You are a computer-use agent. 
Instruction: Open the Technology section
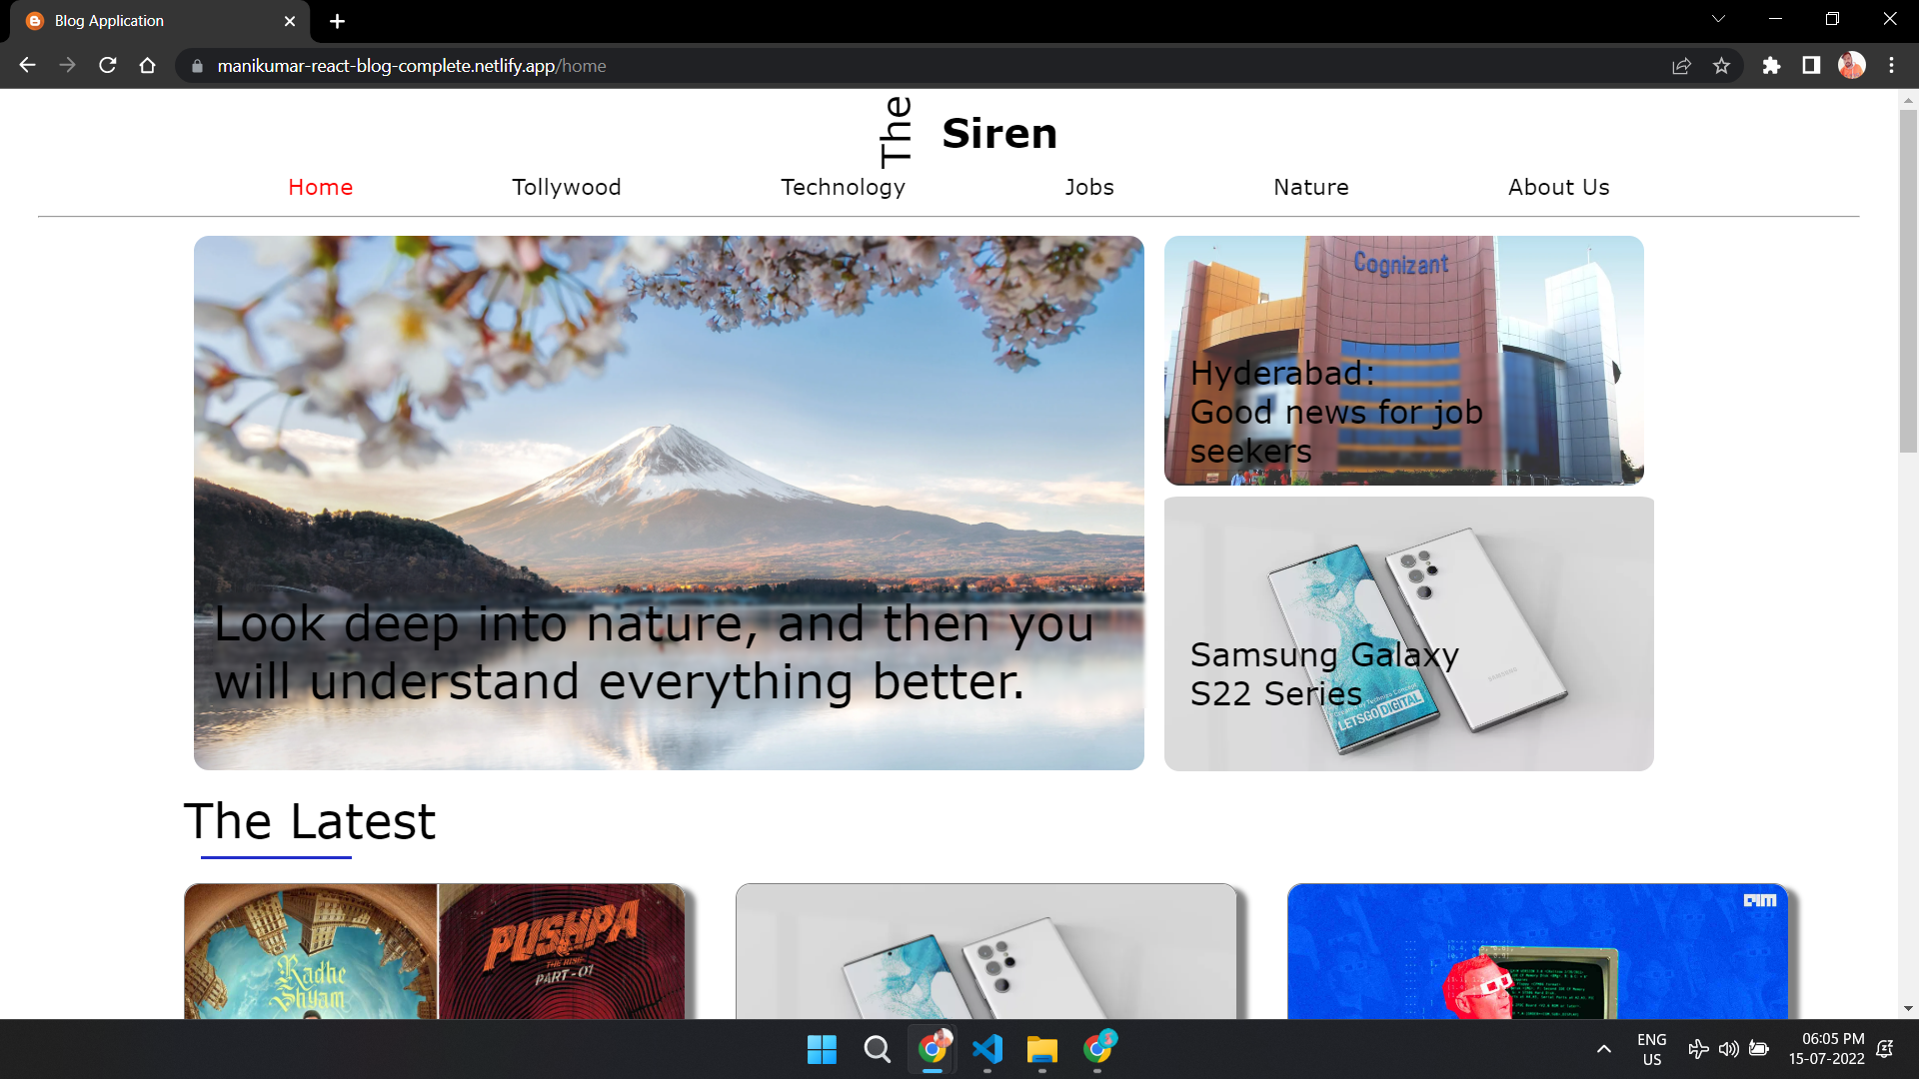click(x=843, y=187)
